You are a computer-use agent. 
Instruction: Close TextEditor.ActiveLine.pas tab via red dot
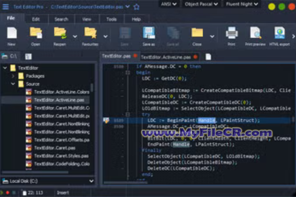tap(196, 57)
